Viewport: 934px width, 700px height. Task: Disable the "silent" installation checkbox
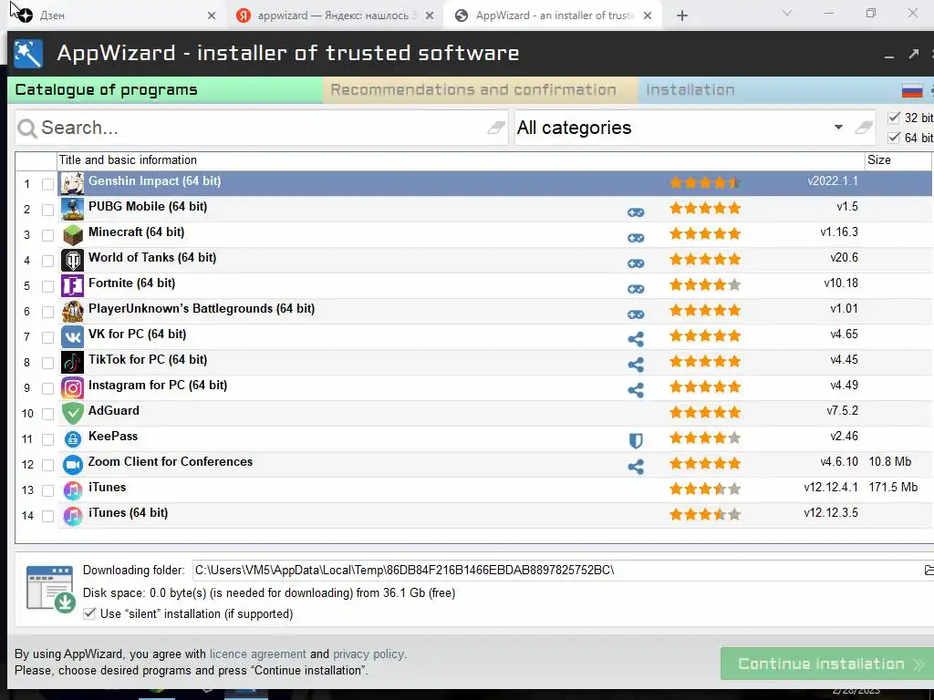point(89,613)
